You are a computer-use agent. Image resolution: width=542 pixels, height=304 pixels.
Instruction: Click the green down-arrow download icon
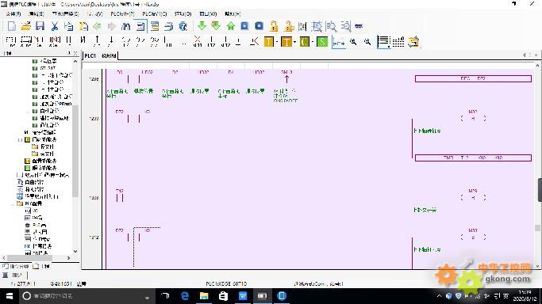pos(202,26)
